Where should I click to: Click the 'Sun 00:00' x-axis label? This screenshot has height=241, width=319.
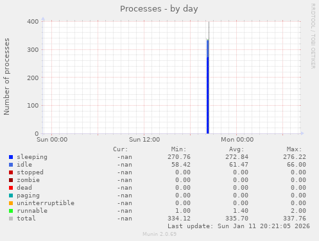52,140
